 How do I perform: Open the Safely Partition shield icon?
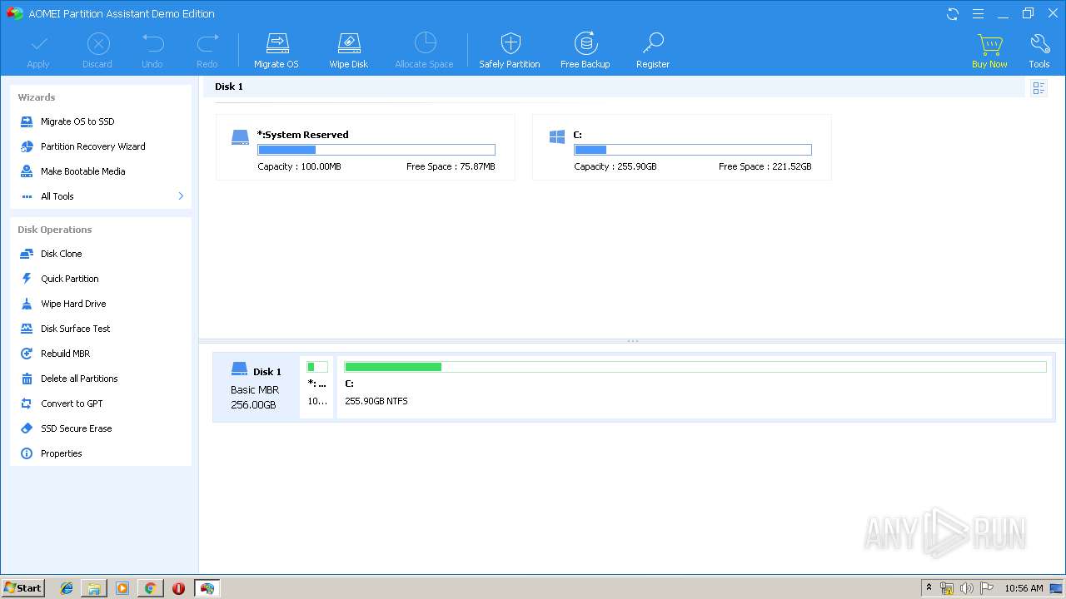tap(511, 44)
